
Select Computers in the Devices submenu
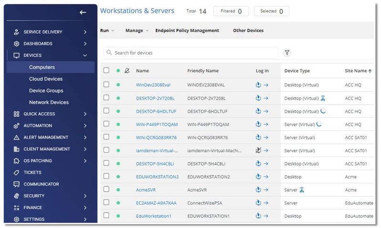coord(51,67)
